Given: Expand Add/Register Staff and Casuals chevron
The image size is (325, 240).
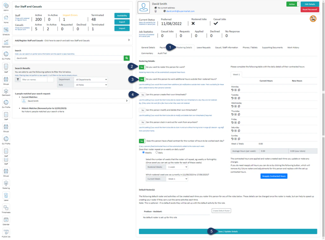Looking at the screenshot, I should click(x=129, y=40).
